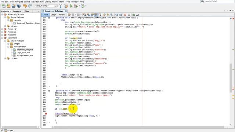Switch to the Design view
Image resolution: width=235 pixels, height=132 pixels.
pos(54,15)
